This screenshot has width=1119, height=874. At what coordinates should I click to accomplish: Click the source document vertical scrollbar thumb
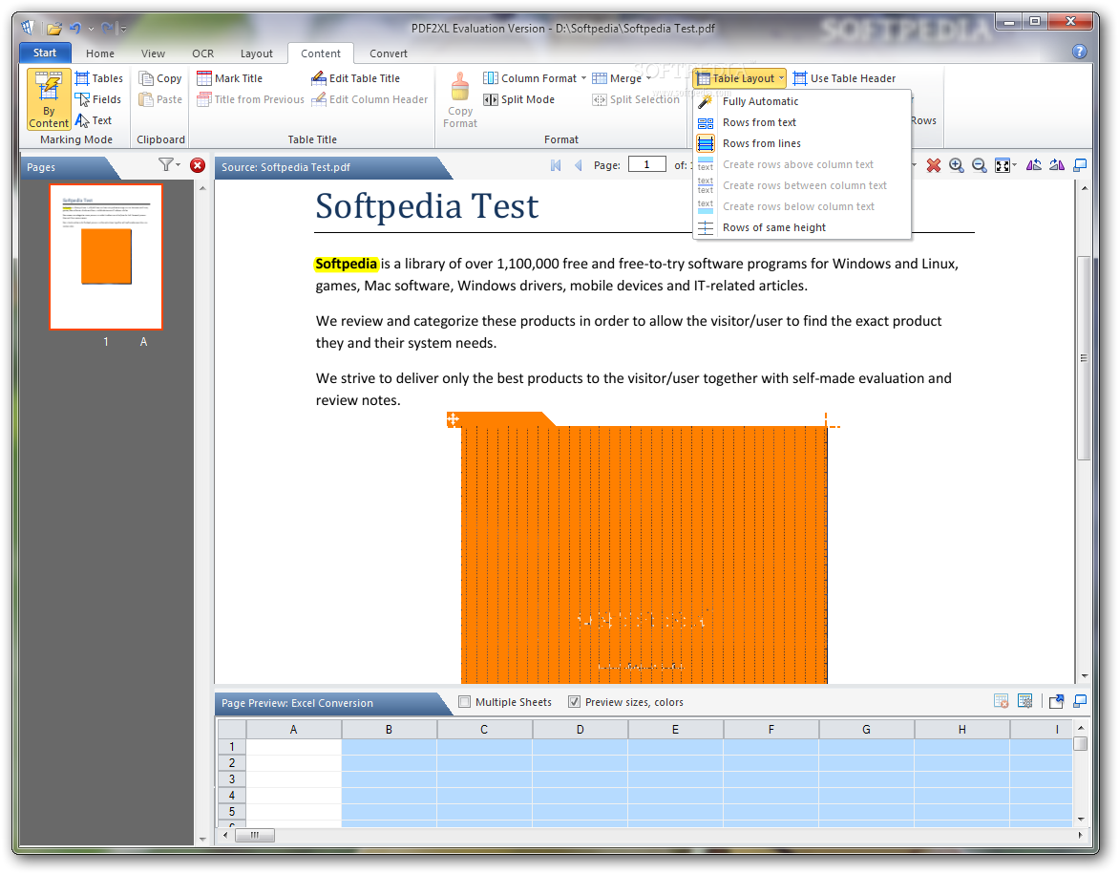[x=1084, y=358]
